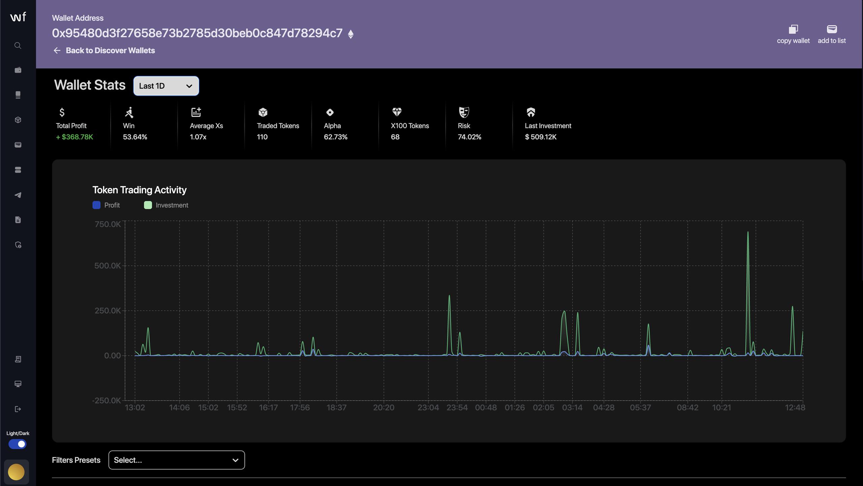Click the Filters Presets dropdown chevron arrow
Screen dimensions: 863x486
[x=235, y=460]
